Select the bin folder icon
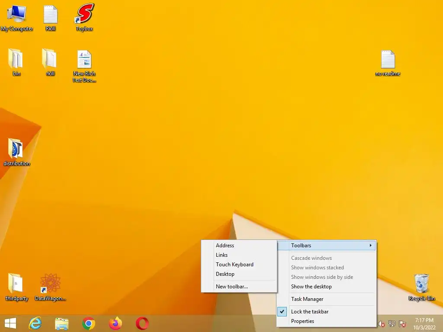The height and width of the screenshot is (332, 443). (16, 62)
